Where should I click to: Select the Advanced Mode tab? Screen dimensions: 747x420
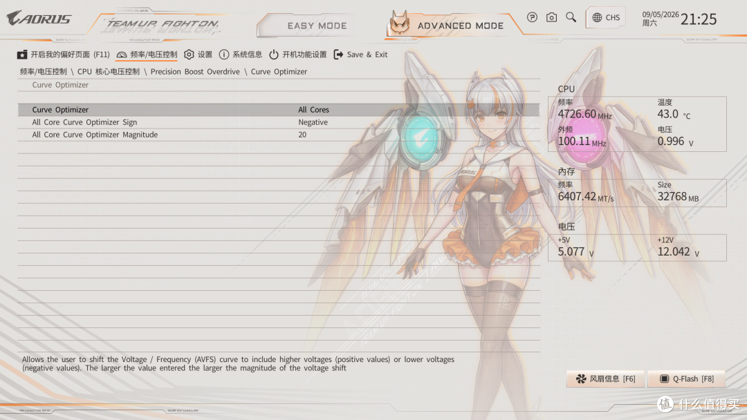tap(460, 26)
